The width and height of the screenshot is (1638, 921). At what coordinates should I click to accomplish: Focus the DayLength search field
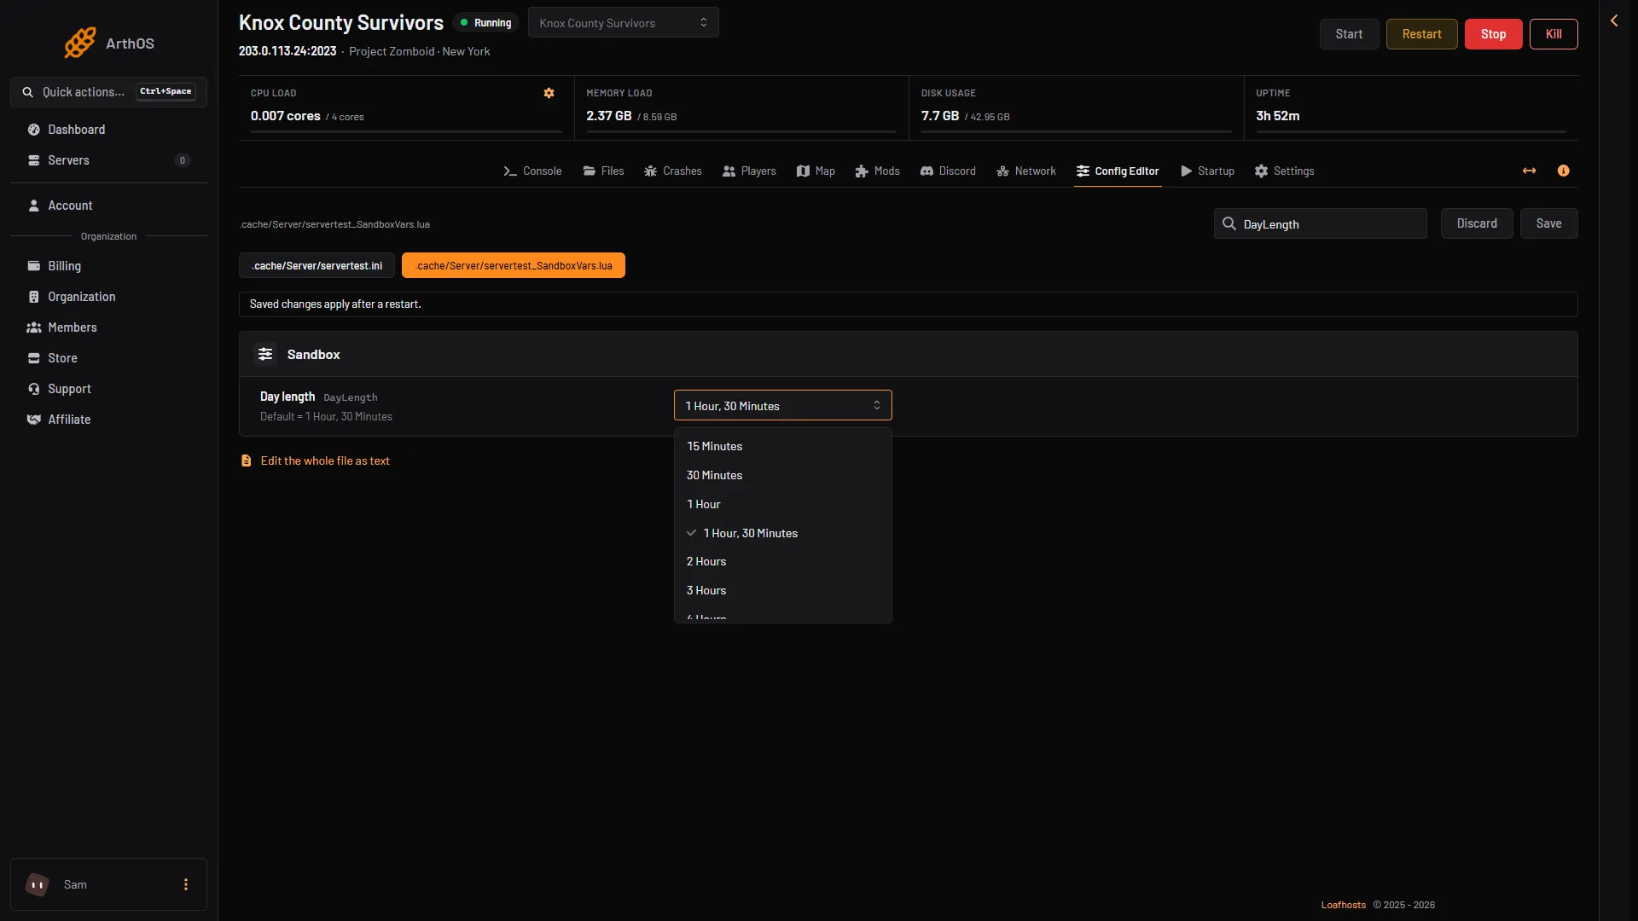(x=1320, y=223)
